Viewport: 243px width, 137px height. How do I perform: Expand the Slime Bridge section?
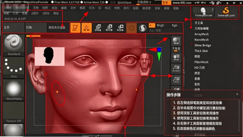[x=203, y=45]
